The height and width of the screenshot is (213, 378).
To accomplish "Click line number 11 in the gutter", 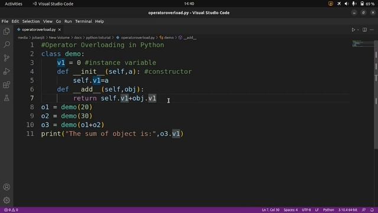I will pos(30,134).
